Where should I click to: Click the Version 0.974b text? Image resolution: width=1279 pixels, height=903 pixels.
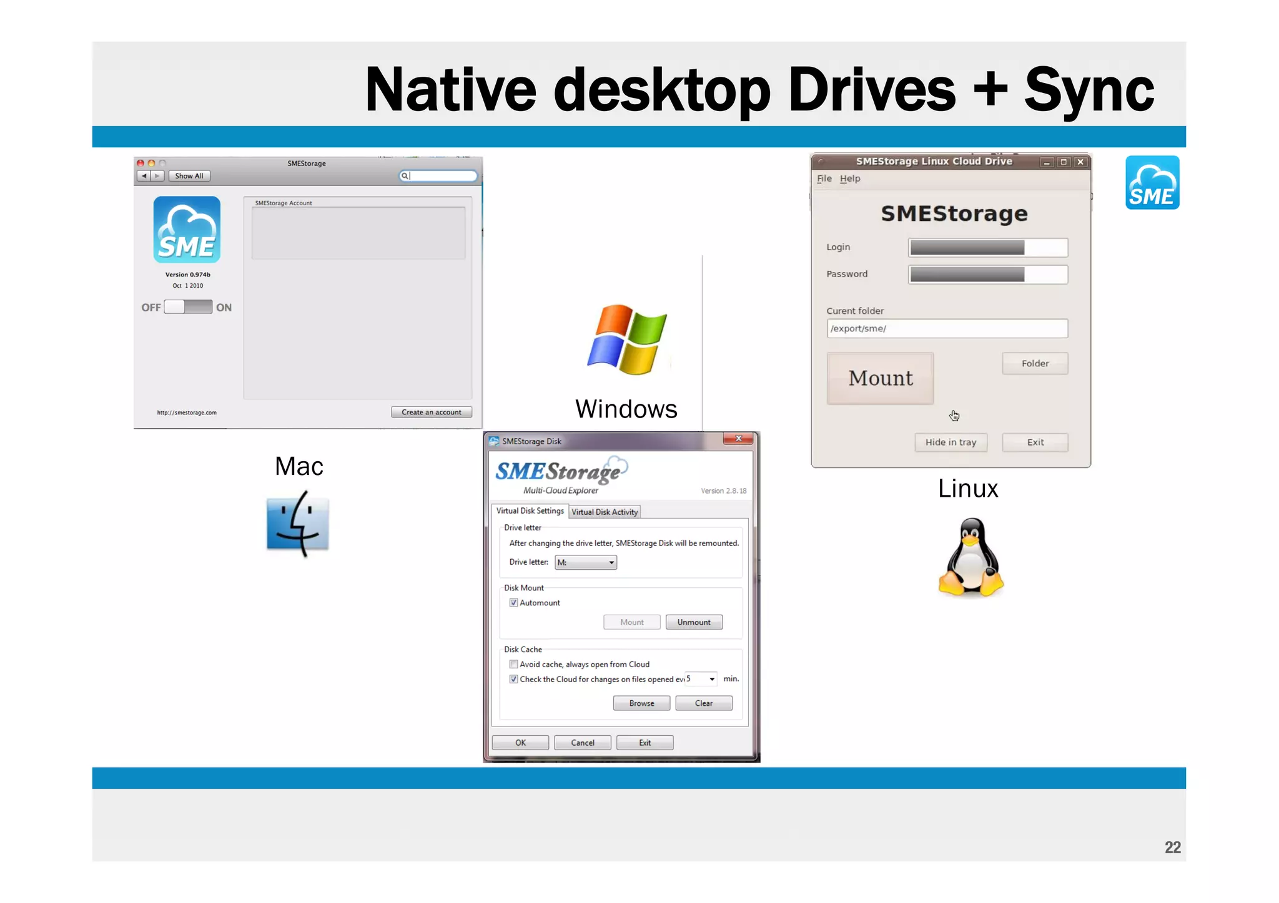[187, 275]
